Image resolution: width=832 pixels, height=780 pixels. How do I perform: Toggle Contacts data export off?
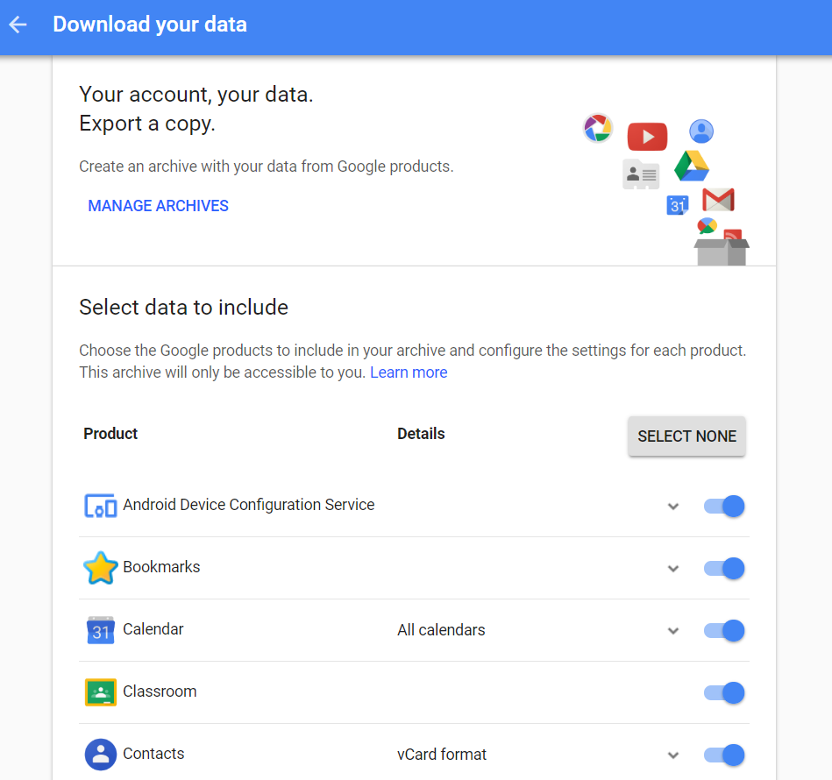coord(724,755)
